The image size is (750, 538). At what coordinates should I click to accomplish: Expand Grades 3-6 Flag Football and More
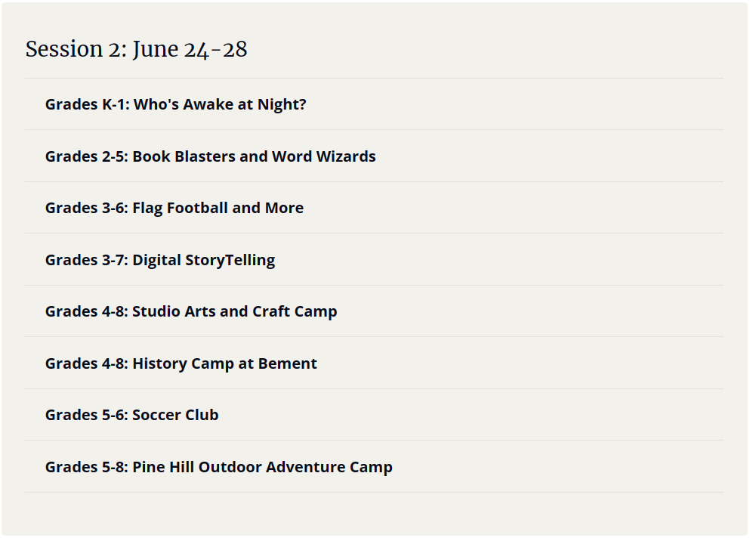click(374, 208)
